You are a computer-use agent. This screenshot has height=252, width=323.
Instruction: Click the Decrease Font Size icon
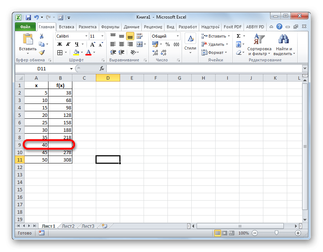pos(101,44)
